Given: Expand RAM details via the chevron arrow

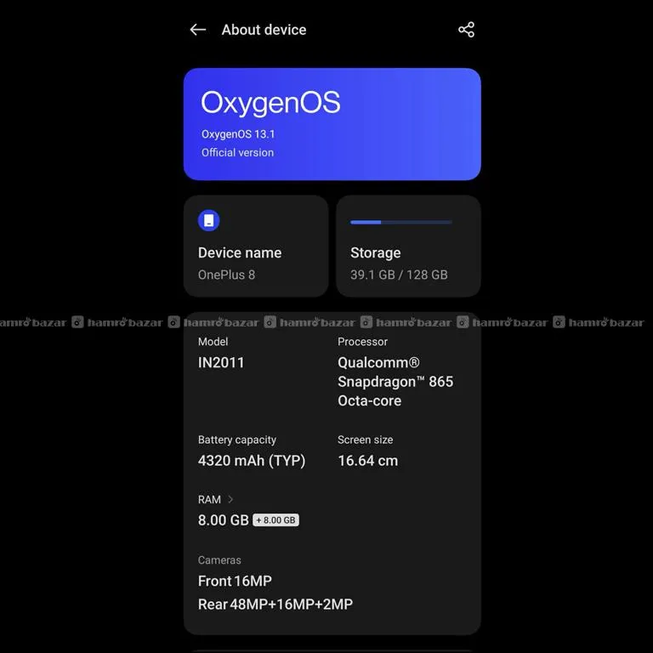Looking at the screenshot, I should 230,499.
